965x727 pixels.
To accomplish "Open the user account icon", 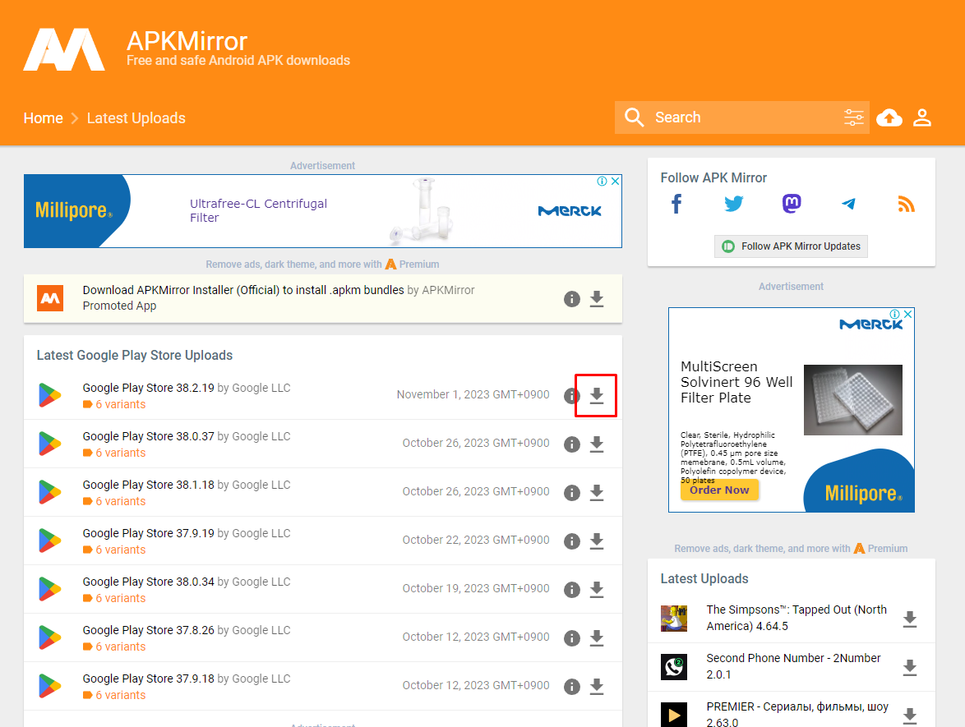I will (x=922, y=117).
